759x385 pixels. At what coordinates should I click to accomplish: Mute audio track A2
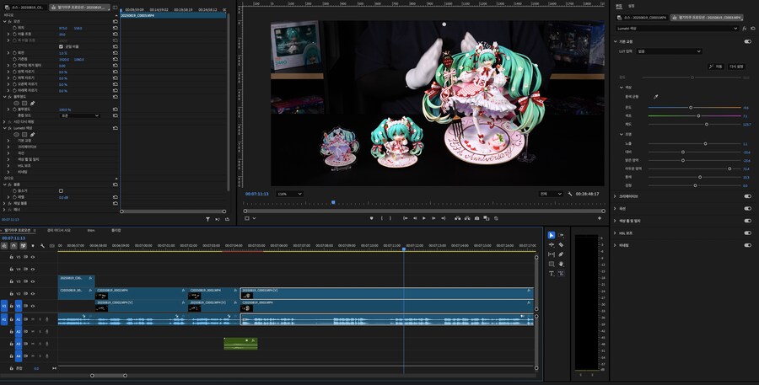pos(33,332)
